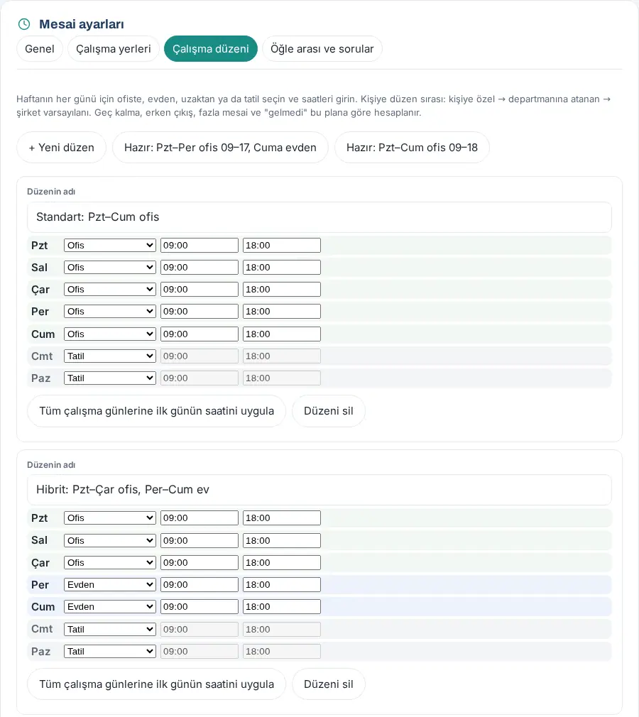Viewport: 639px width, 717px height.
Task: Open Cmt Tatil dropdown in Hibrit schedule
Action: click(x=110, y=629)
